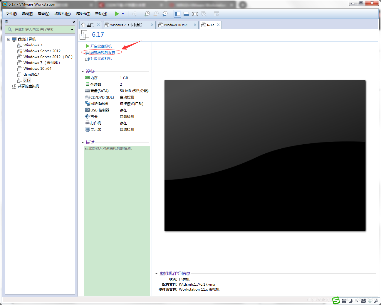This screenshot has width=381, height=305.
Task: Select Windows Server 2012 (DC) in the library
Action: coord(45,57)
